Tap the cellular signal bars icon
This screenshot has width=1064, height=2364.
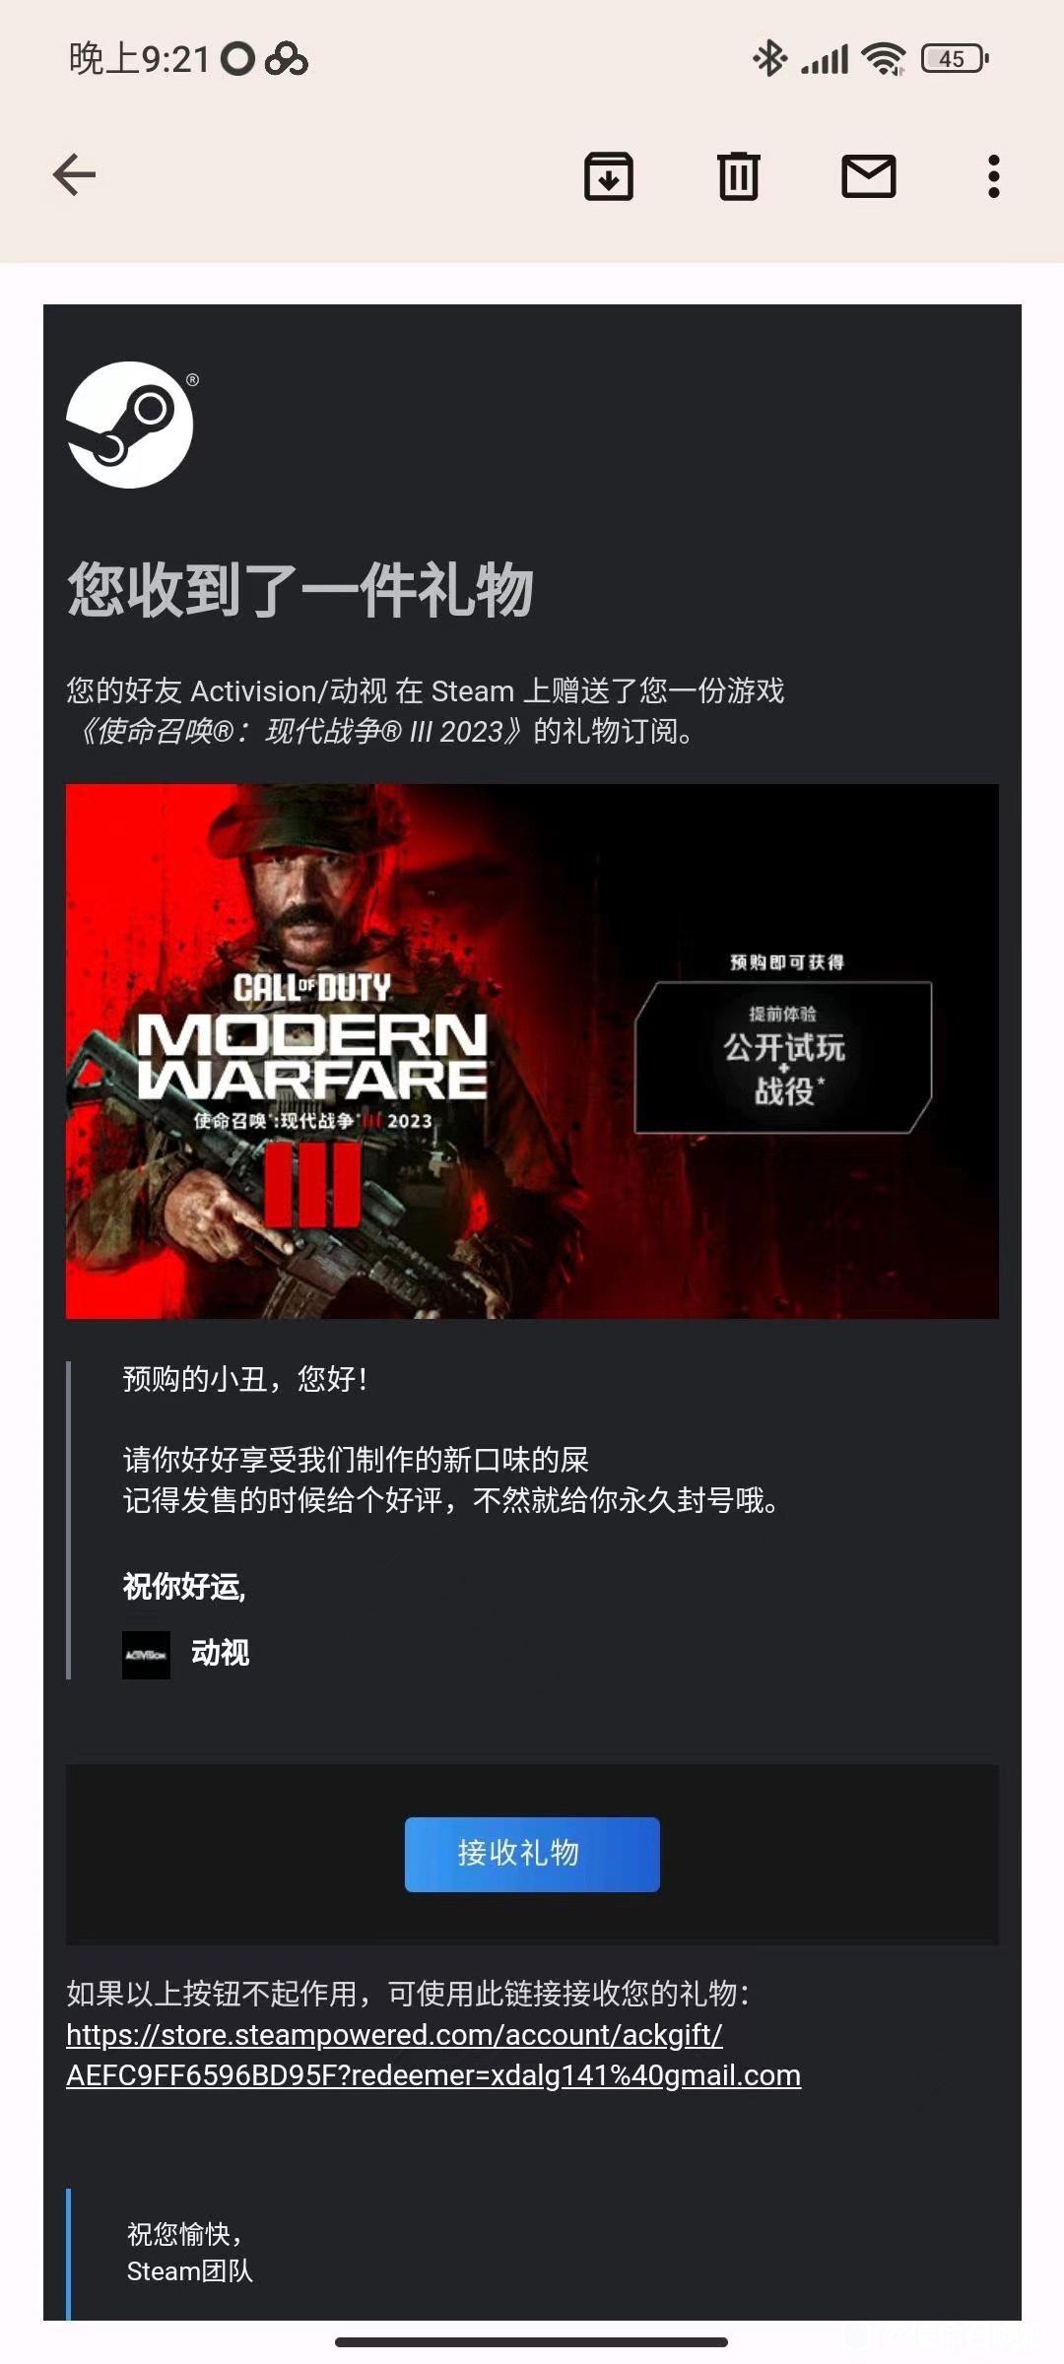click(825, 60)
